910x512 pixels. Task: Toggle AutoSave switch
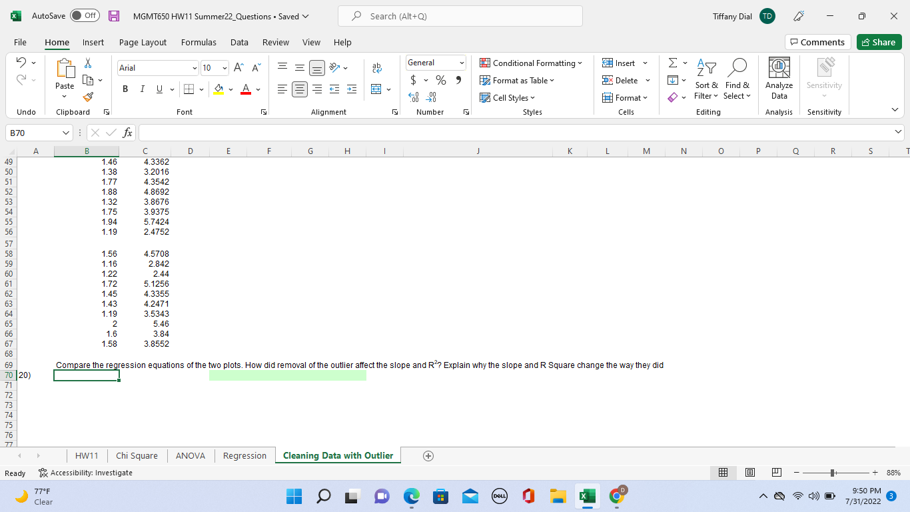coord(85,16)
